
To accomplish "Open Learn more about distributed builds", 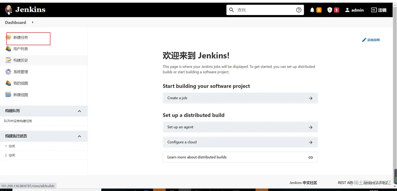I will point(240,157).
